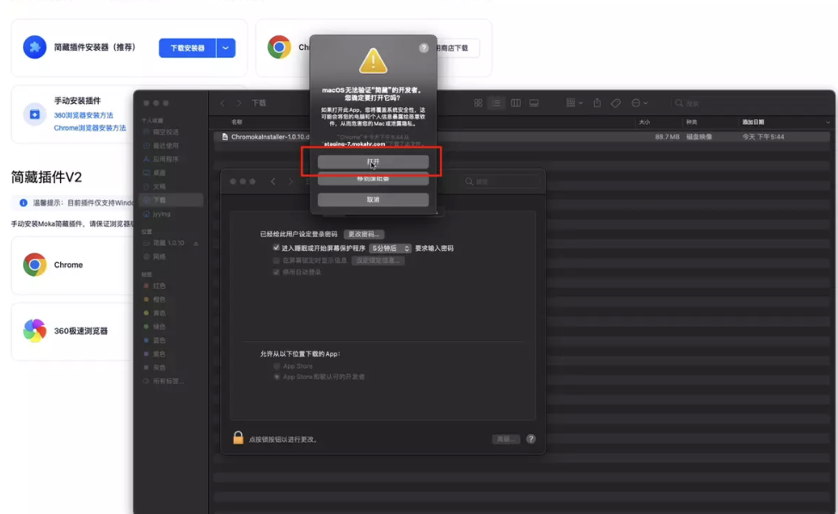Click the 简藏插件安装器 puzzle icon
838x514 pixels.
(34, 47)
